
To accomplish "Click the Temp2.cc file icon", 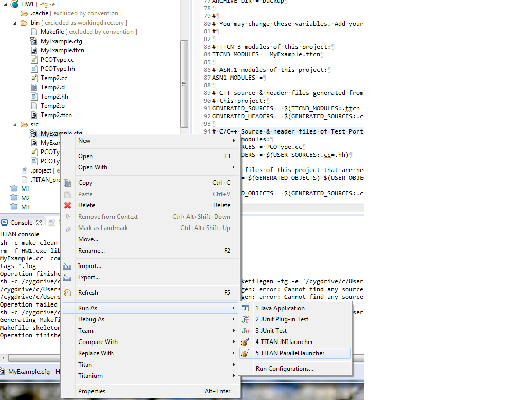I will click(34, 78).
